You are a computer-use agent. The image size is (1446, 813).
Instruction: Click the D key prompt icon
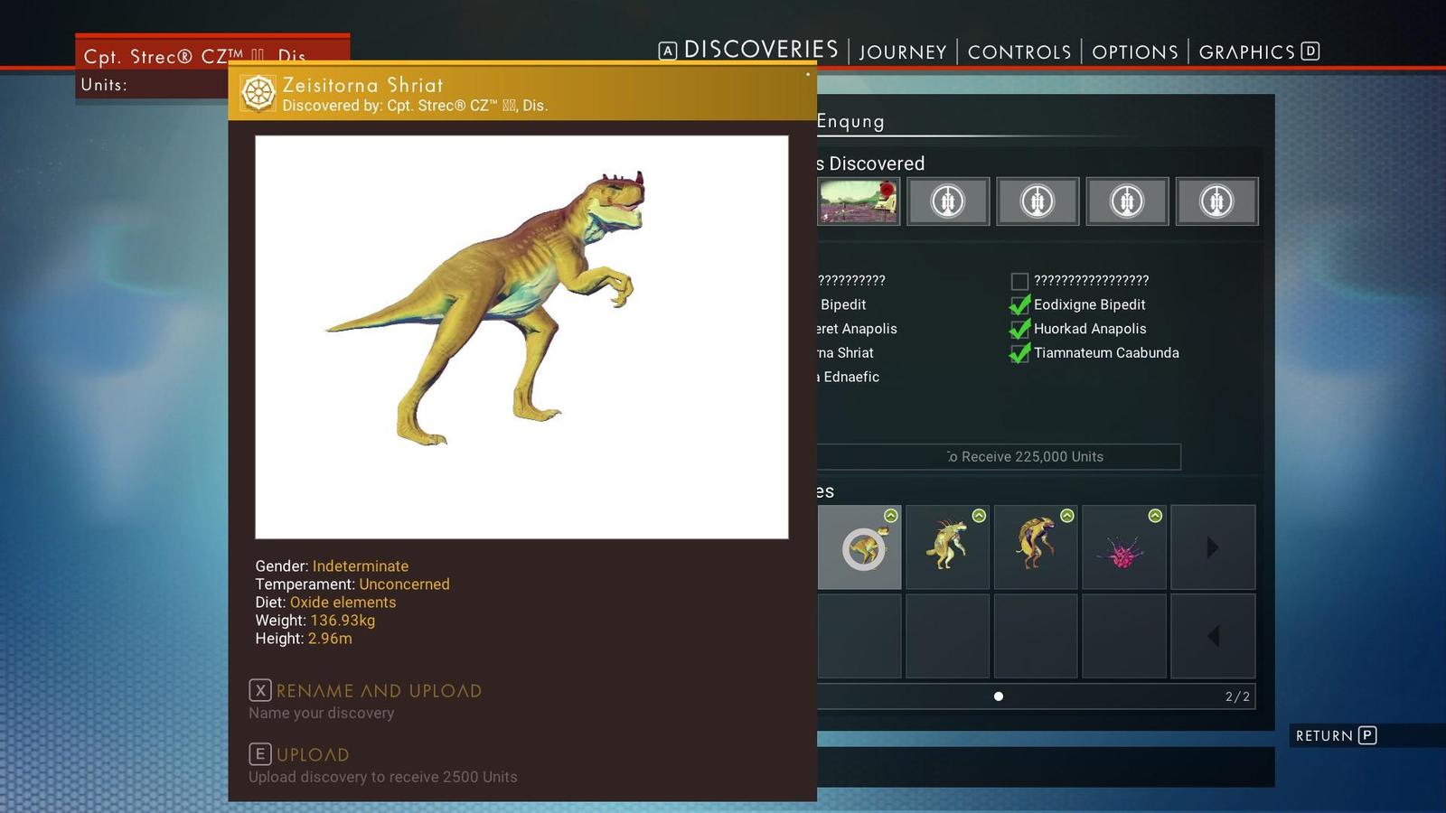click(x=1310, y=51)
